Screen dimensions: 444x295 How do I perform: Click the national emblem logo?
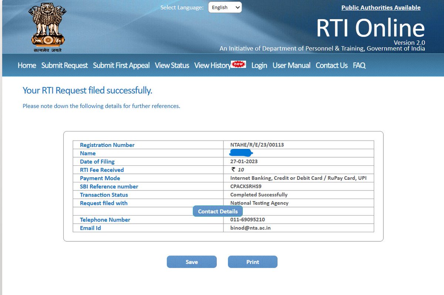(x=47, y=27)
